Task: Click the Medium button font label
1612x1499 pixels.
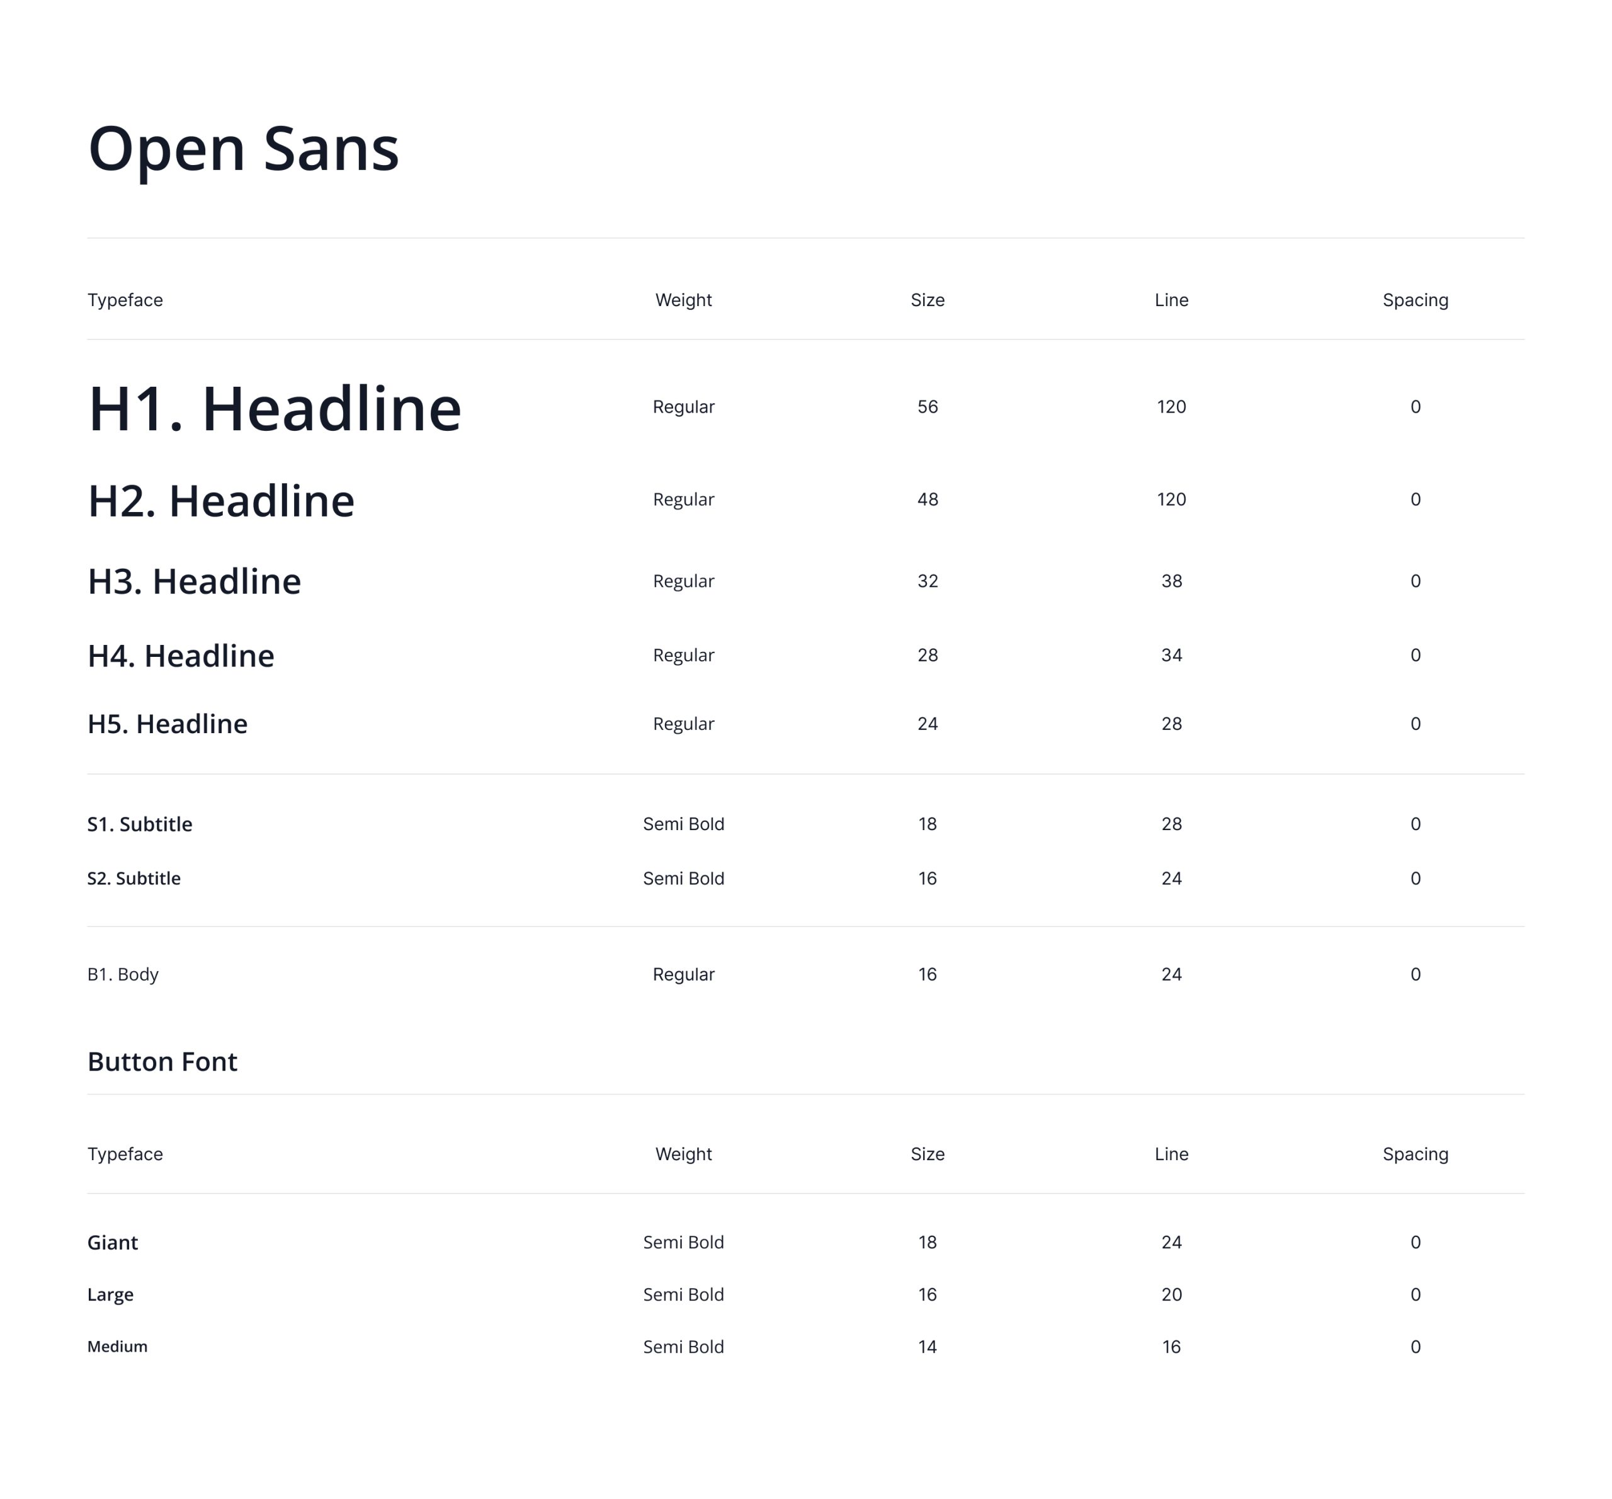Action: click(118, 1347)
